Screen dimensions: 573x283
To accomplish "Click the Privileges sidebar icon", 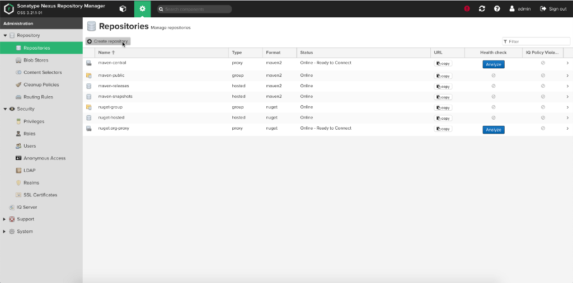I will [18, 121].
